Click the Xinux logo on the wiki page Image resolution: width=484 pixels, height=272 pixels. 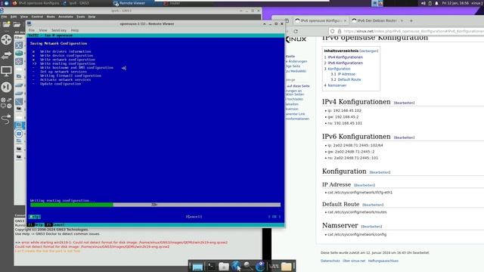[x=296, y=39]
